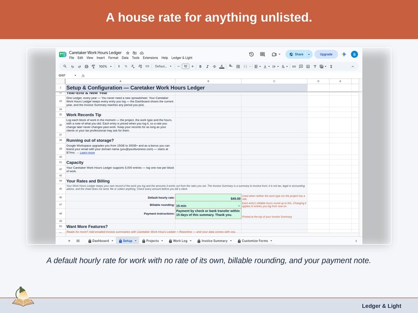Click the search menus magnifier icon
The height and width of the screenshot is (313, 418).
[x=65, y=67]
